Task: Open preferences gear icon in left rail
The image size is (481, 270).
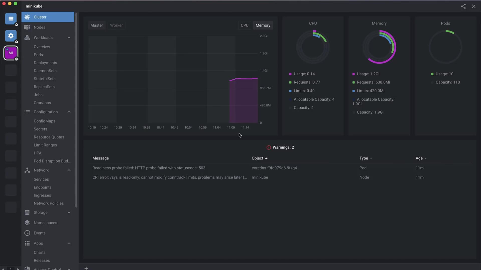Action: pyautogui.click(x=11, y=36)
